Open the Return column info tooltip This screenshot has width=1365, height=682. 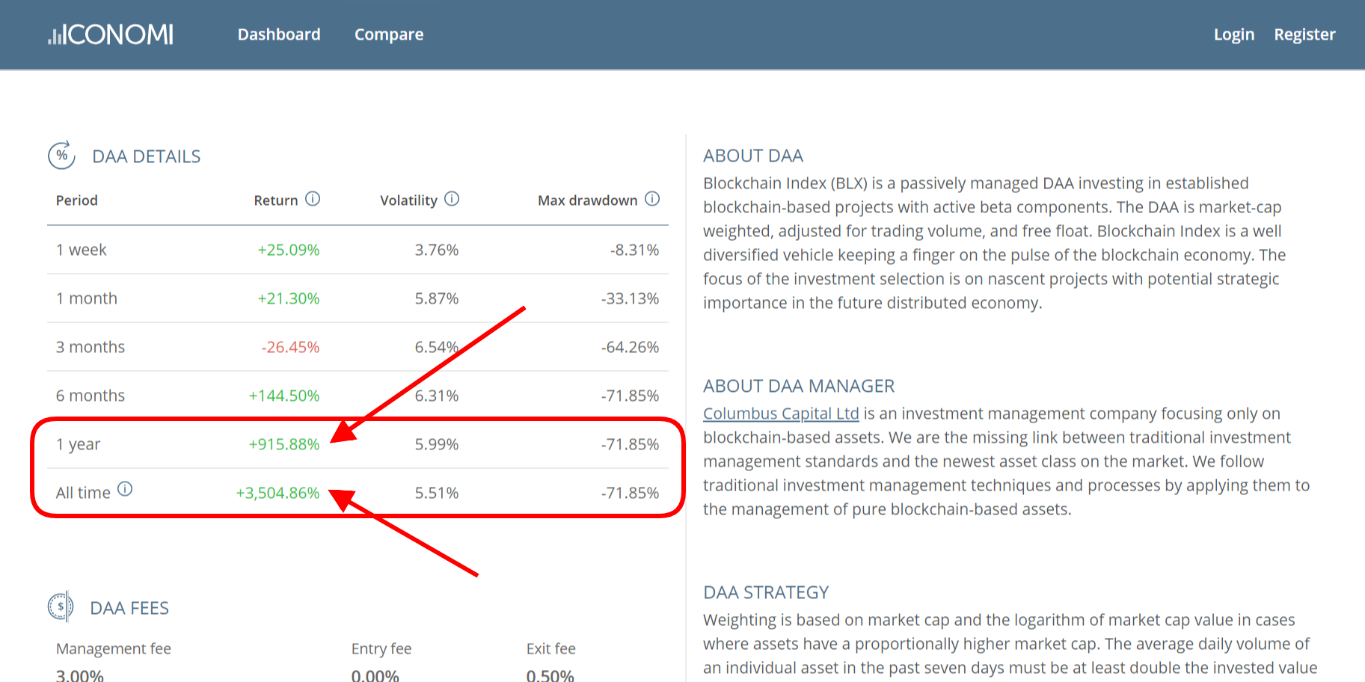[x=314, y=199]
